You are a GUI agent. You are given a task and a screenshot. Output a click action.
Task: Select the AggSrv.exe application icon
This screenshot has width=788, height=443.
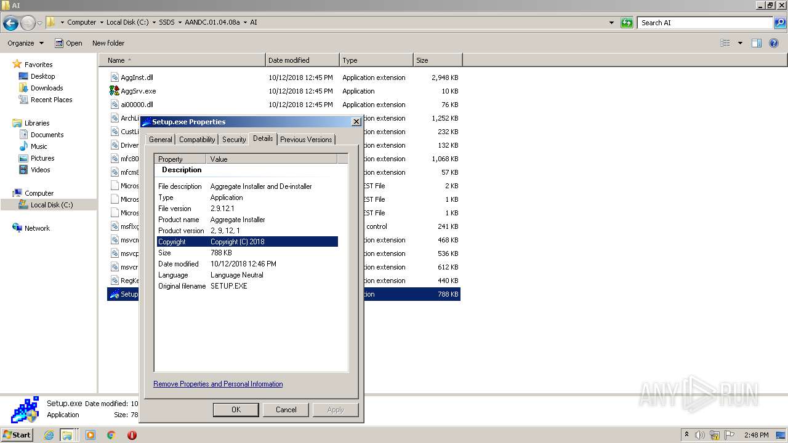[115, 91]
